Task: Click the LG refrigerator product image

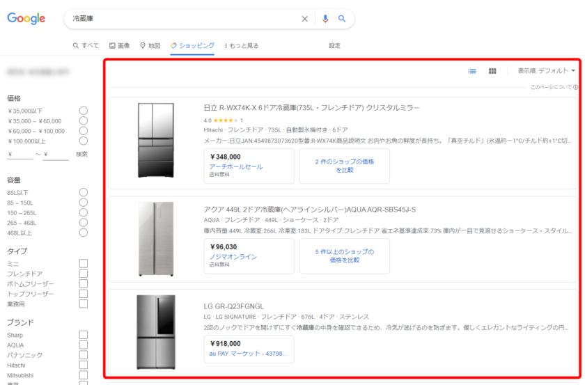Action: tap(155, 332)
